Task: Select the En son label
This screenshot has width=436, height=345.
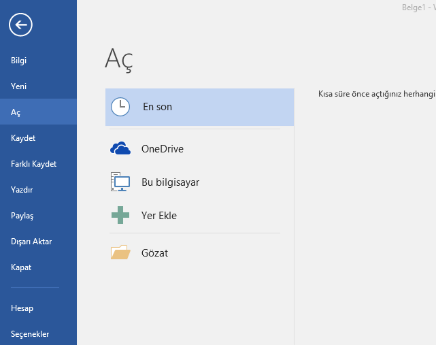Action: point(157,107)
